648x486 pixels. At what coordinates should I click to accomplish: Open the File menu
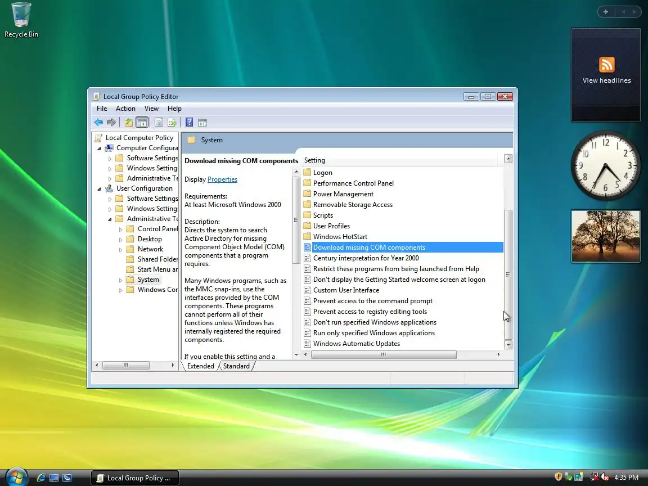102,108
